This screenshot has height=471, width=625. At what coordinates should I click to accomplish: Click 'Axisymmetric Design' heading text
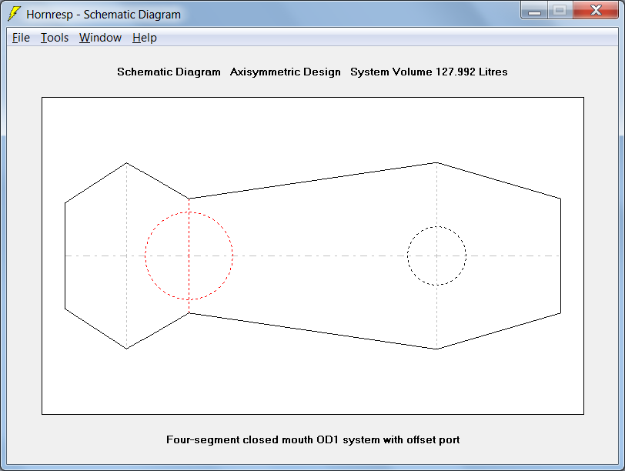pos(286,72)
